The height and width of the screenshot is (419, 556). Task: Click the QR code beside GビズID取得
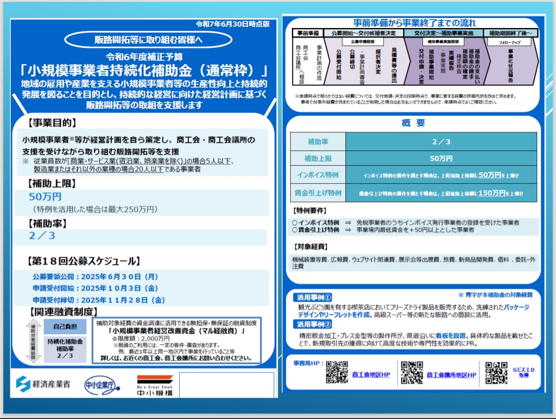[x=497, y=372]
